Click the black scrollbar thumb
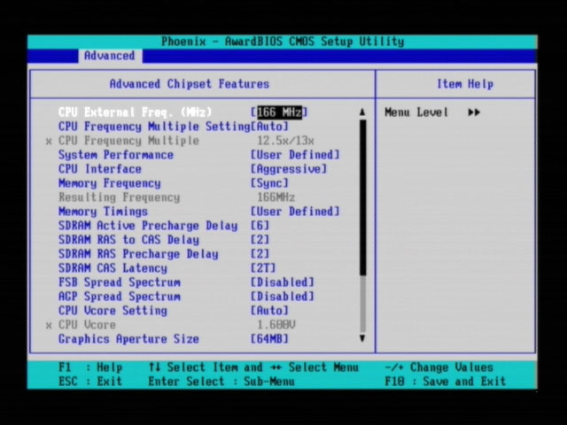The width and height of the screenshot is (567, 425). pyautogui.click(x=362, y=197)
